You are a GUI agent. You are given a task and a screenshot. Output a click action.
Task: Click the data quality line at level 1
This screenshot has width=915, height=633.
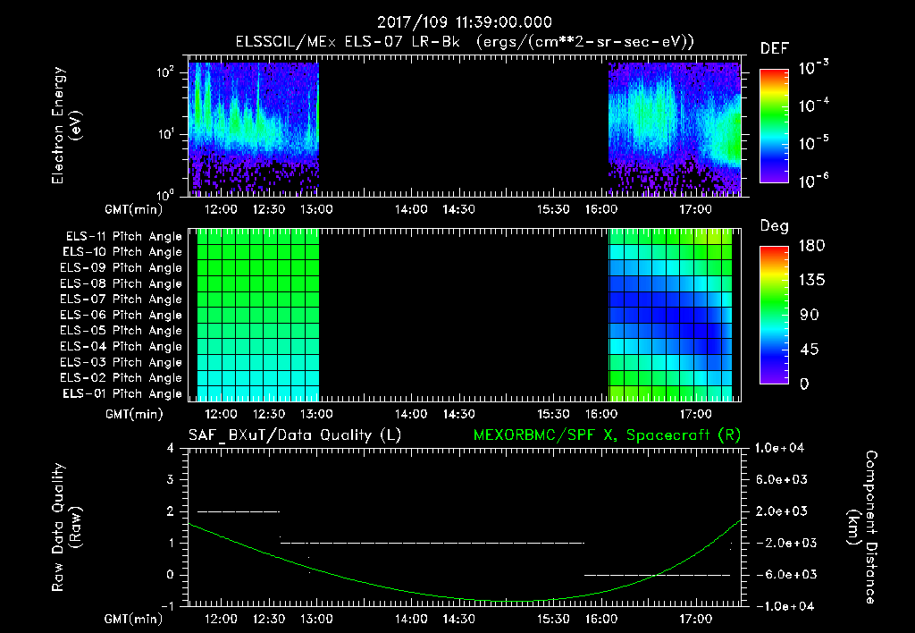click(x=432, y=543)
